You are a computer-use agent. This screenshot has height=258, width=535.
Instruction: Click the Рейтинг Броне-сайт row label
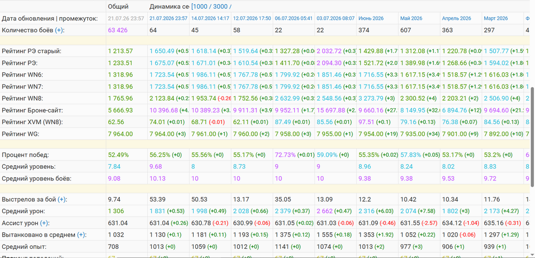coord(33,111)
